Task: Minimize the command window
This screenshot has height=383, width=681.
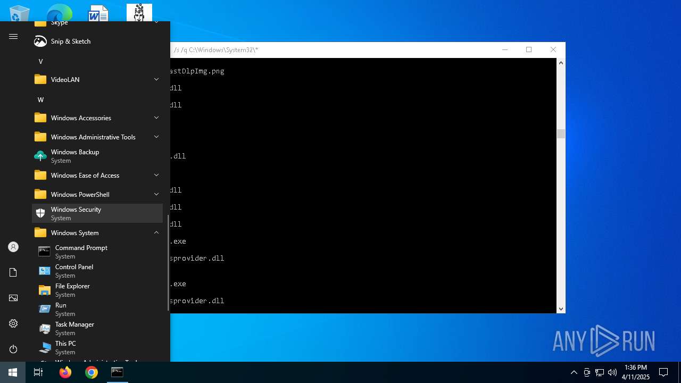Action: [504, 49]
